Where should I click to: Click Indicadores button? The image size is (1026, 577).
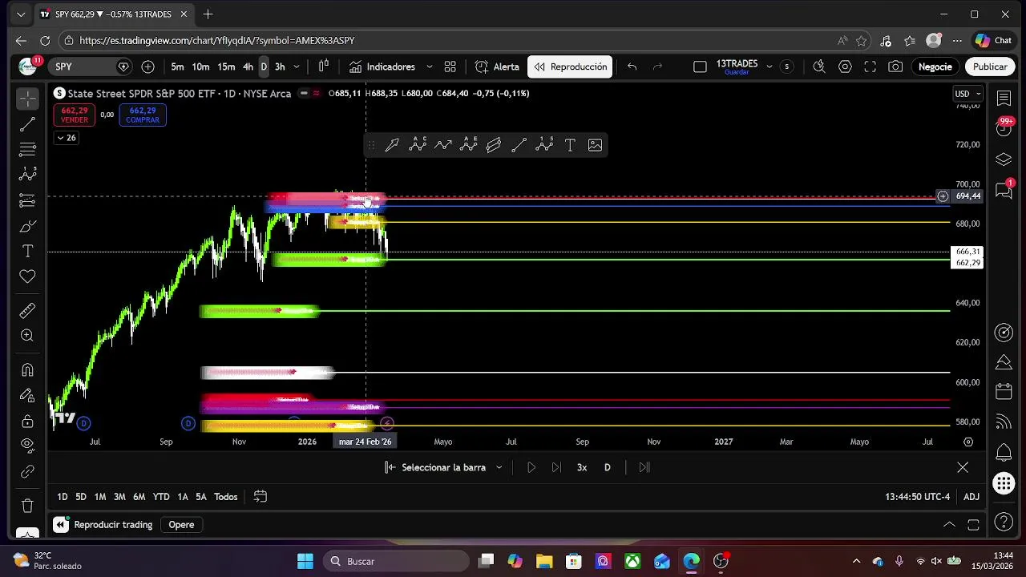382,67
